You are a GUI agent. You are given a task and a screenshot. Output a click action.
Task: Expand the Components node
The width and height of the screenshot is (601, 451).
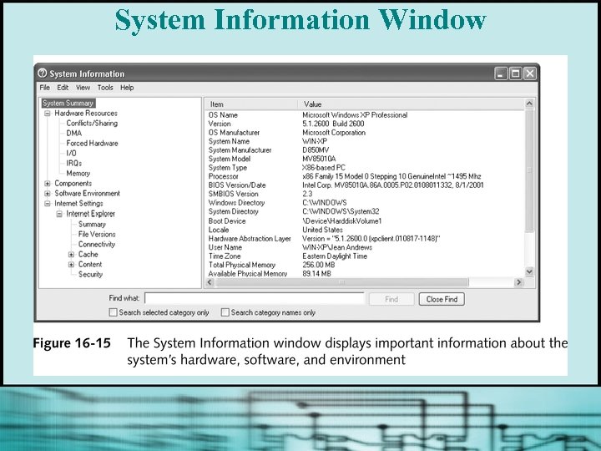48,184
